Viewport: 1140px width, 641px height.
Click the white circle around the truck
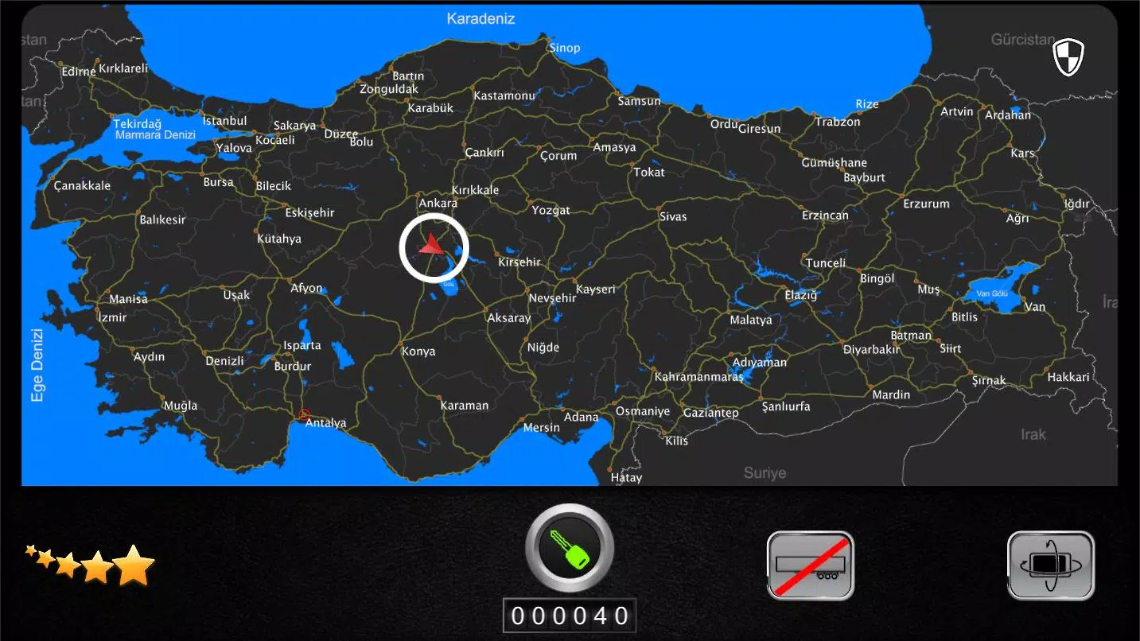pos(434,215)
